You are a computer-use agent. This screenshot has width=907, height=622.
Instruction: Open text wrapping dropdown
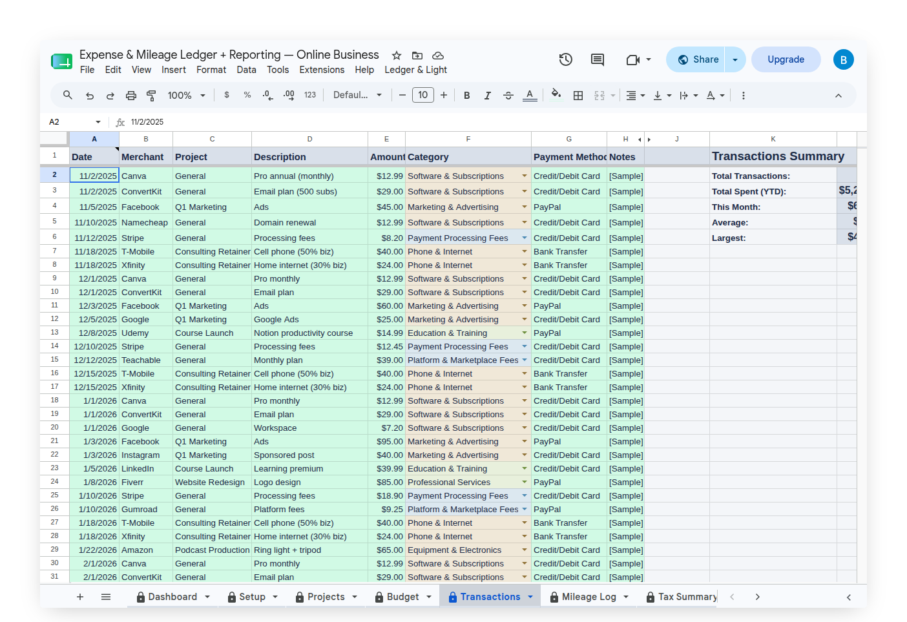689,96
